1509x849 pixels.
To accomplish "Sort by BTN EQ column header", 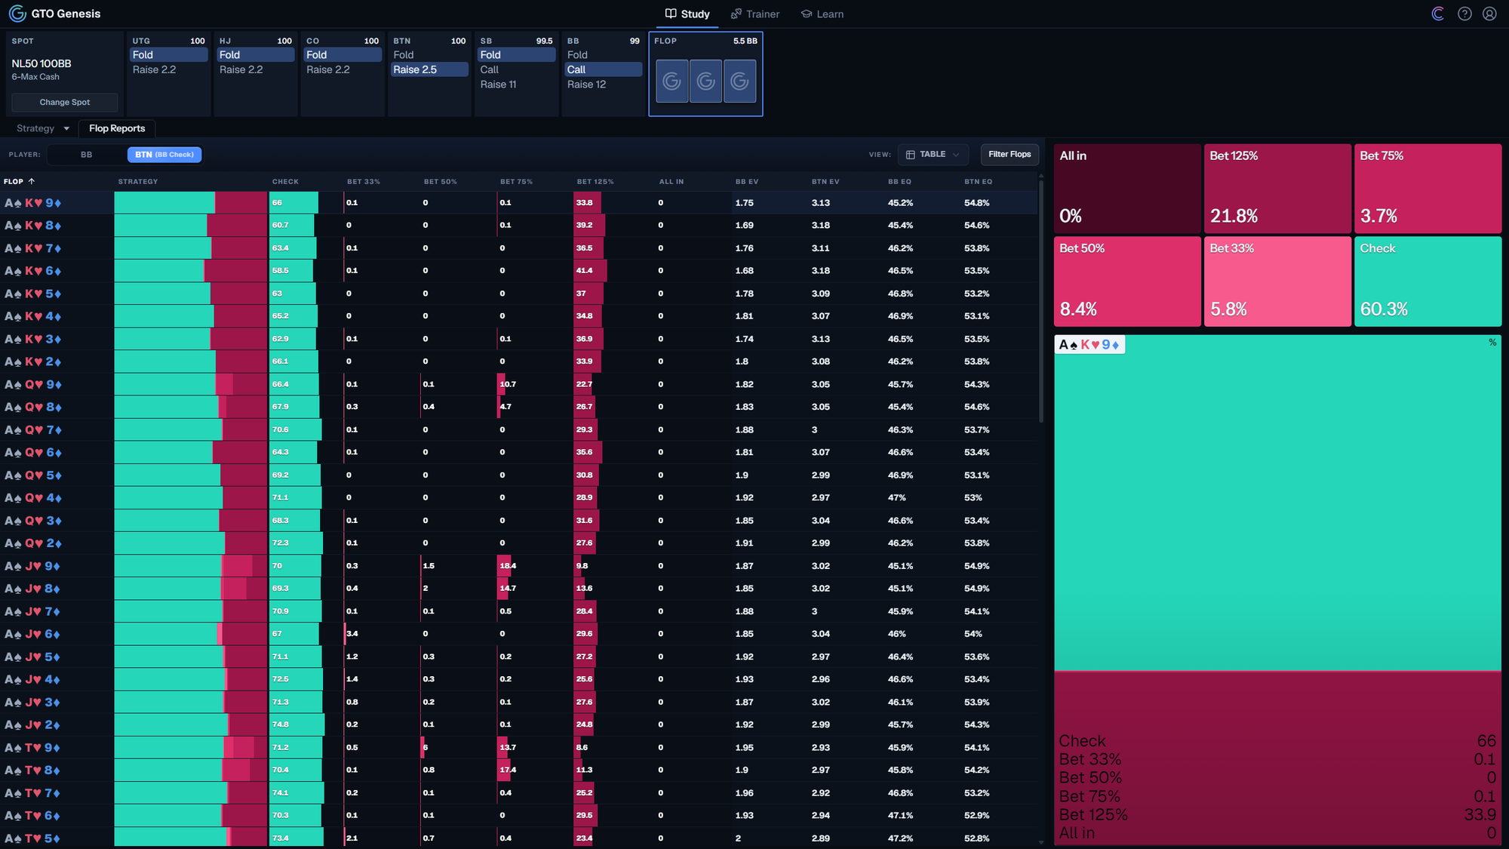I will [x=979, y=182].
